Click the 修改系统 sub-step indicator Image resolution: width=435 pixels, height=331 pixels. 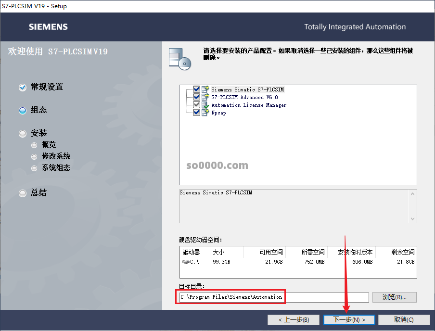34,157
